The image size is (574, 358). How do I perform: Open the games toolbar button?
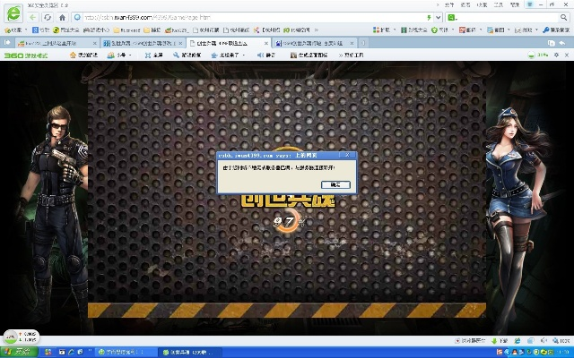coord(524,30)
